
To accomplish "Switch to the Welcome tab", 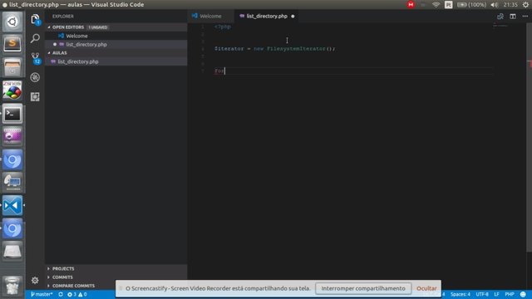I will [x=210, y=17].
